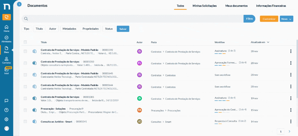Open the settings gear in sidebar

(x=7, y=119)
